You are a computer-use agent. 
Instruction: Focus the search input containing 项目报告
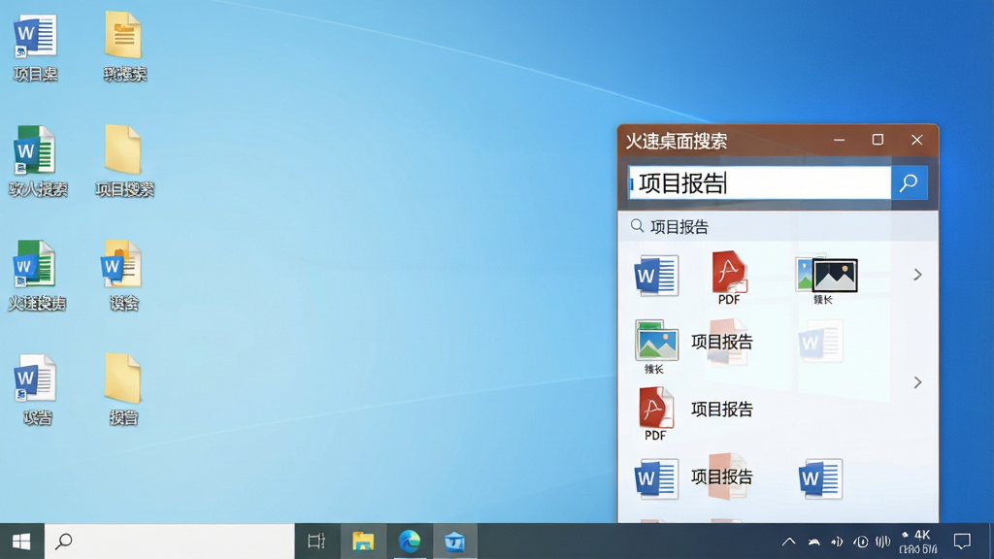point(759,183)
